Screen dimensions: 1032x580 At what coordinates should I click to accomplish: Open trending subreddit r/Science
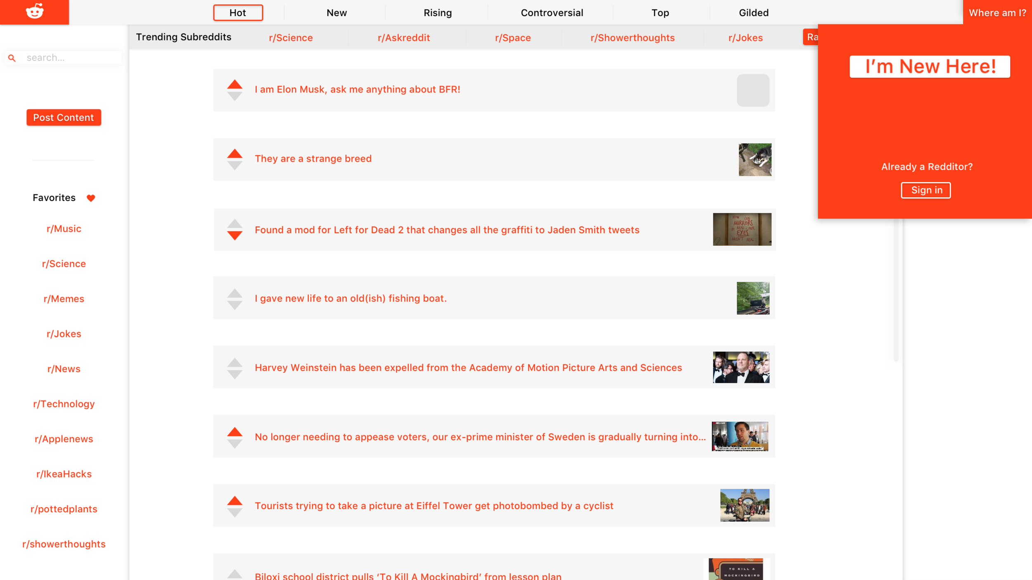click(x=291, y=38)
